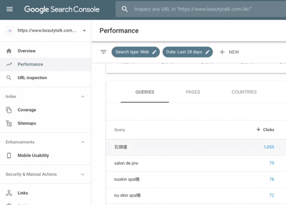The image size is (286, 205).
Task: Collapse the Index section chevron
Action: (x=82, y=97)
